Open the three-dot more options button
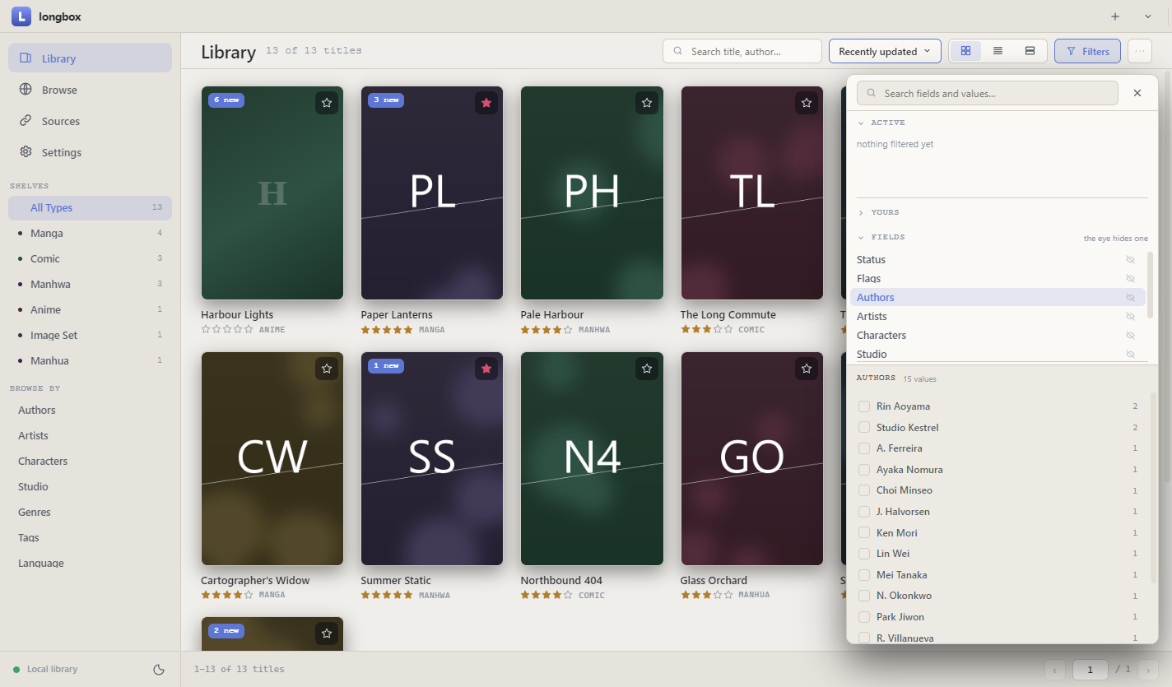Screen dimensions: 1172x687 point(1140,51)
